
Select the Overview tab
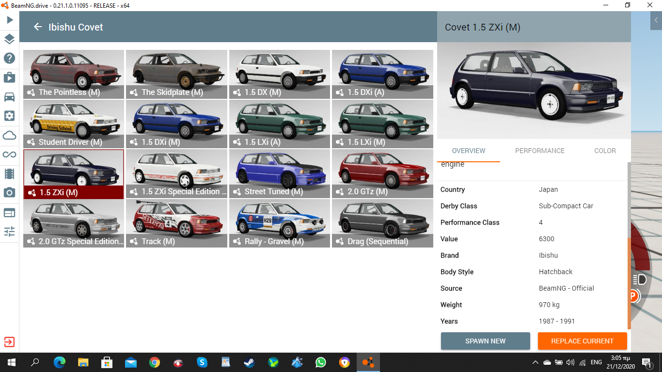[x=469, y=151]
